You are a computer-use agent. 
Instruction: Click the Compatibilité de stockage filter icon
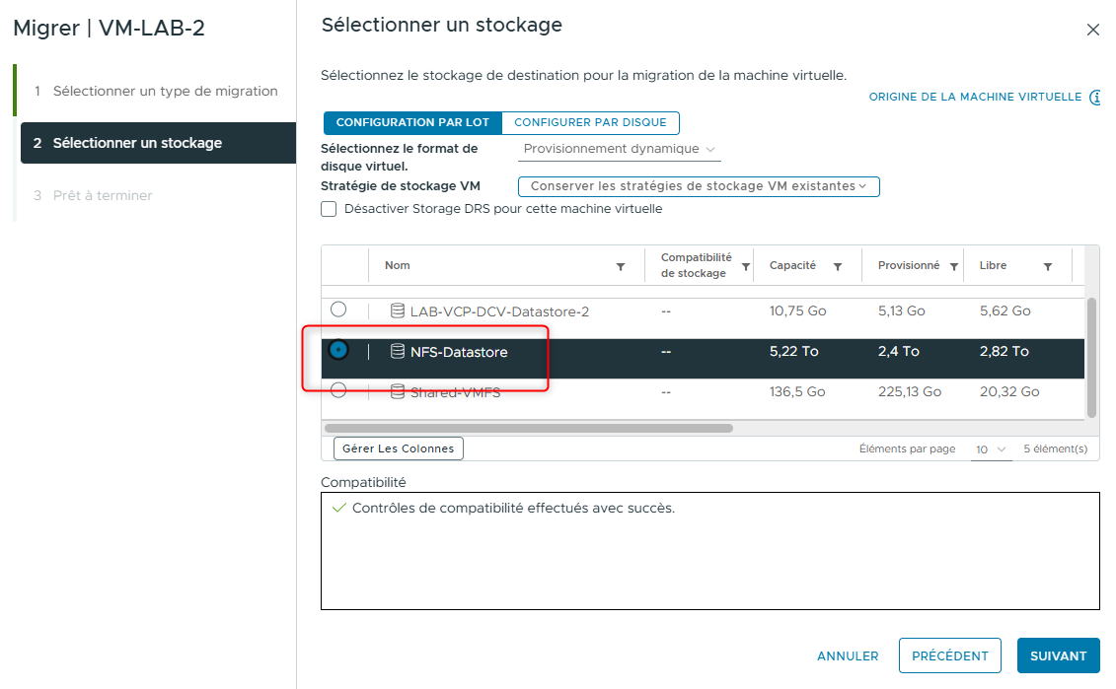click(745, 265)
